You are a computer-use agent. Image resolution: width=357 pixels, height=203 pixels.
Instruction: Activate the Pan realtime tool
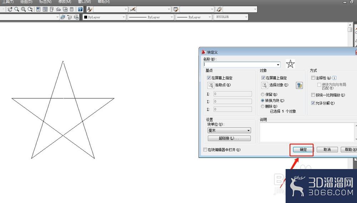pyautogui.click(x=10, y=9)
